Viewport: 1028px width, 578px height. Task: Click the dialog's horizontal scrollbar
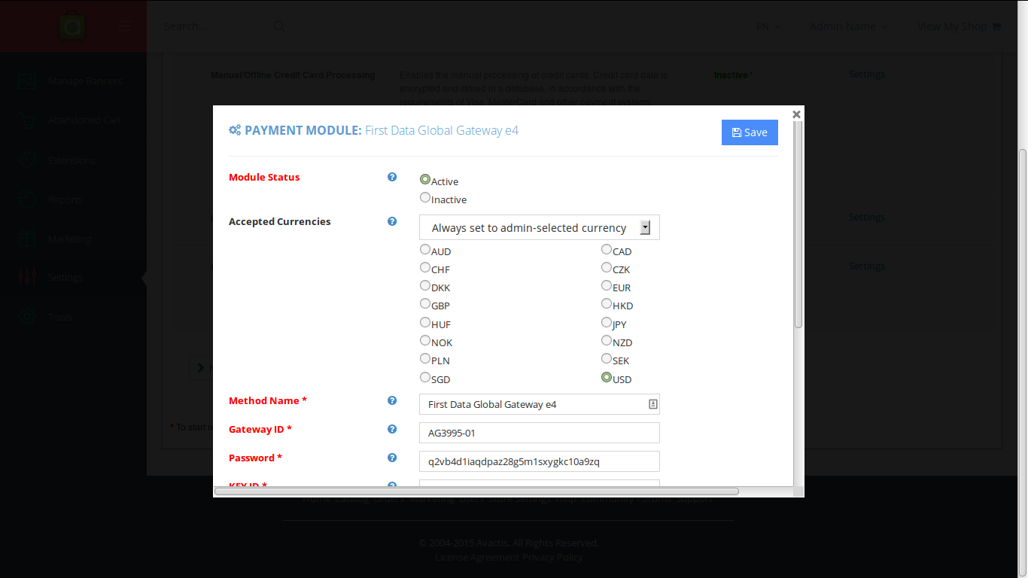coord(476,491)
